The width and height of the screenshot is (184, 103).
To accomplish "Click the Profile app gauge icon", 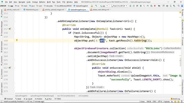I will [x=148, y=6].
